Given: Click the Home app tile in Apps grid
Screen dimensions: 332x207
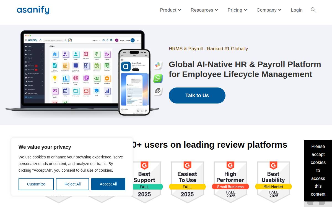Looking at the screenshot, I should (55, 55).
